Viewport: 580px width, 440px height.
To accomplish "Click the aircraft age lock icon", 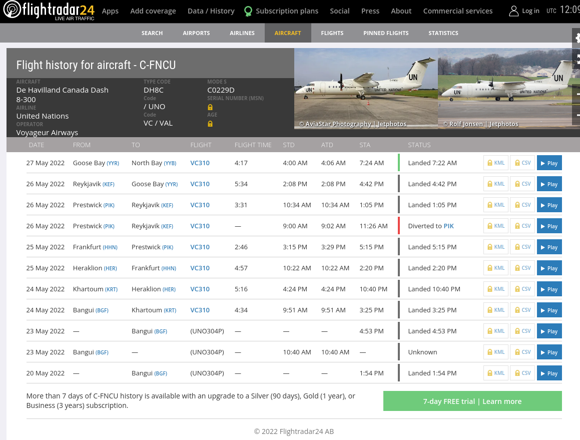I will pos(210,124).
